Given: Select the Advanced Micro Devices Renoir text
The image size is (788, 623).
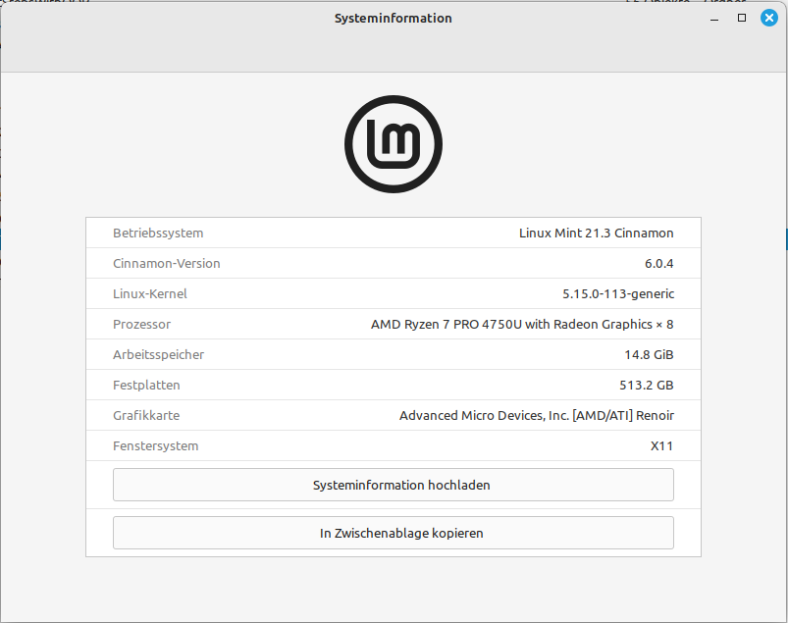Looking at the screenshot, I should click(x=537, y=416).
